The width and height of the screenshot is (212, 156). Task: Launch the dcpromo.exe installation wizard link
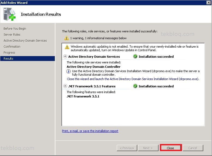[133, 79]
